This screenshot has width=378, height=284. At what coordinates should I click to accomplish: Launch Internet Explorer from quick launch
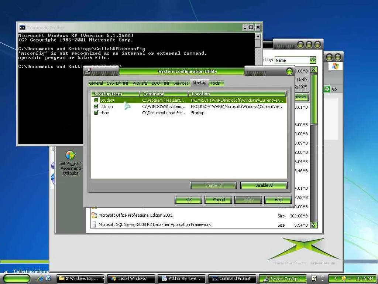click(x=40, y=279)
